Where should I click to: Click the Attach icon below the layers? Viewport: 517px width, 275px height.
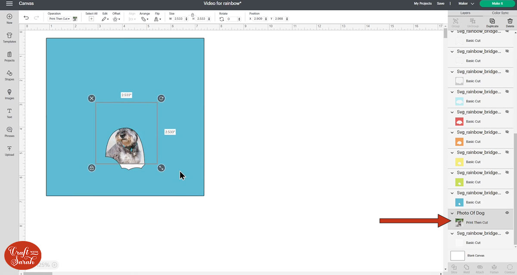[x=479, y=268]
